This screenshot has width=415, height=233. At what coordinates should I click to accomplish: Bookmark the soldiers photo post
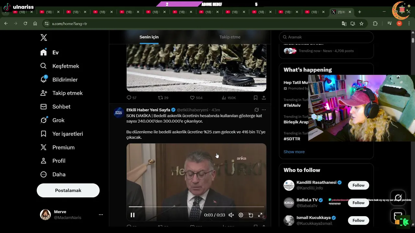[255, 98]
